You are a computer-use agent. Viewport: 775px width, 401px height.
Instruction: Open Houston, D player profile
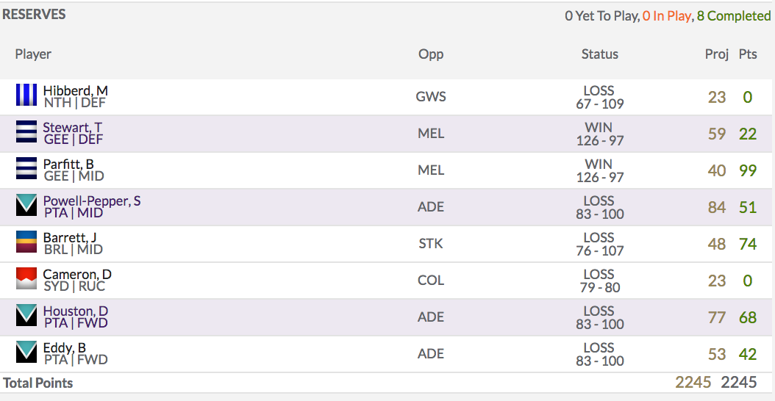point(75,311)
